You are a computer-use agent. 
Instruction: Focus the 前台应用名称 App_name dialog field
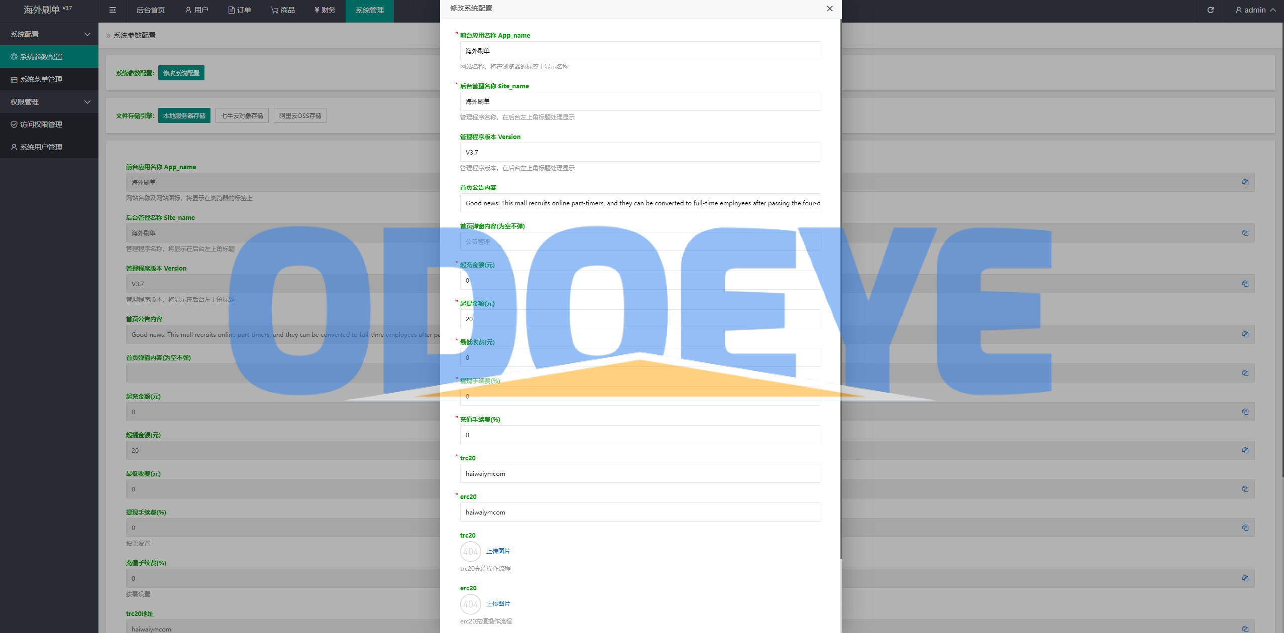(x=640, y=51)
